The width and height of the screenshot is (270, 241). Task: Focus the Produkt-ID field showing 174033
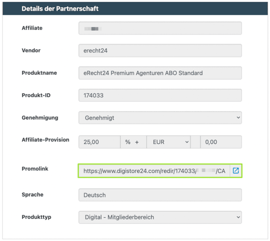click(160, 95)
